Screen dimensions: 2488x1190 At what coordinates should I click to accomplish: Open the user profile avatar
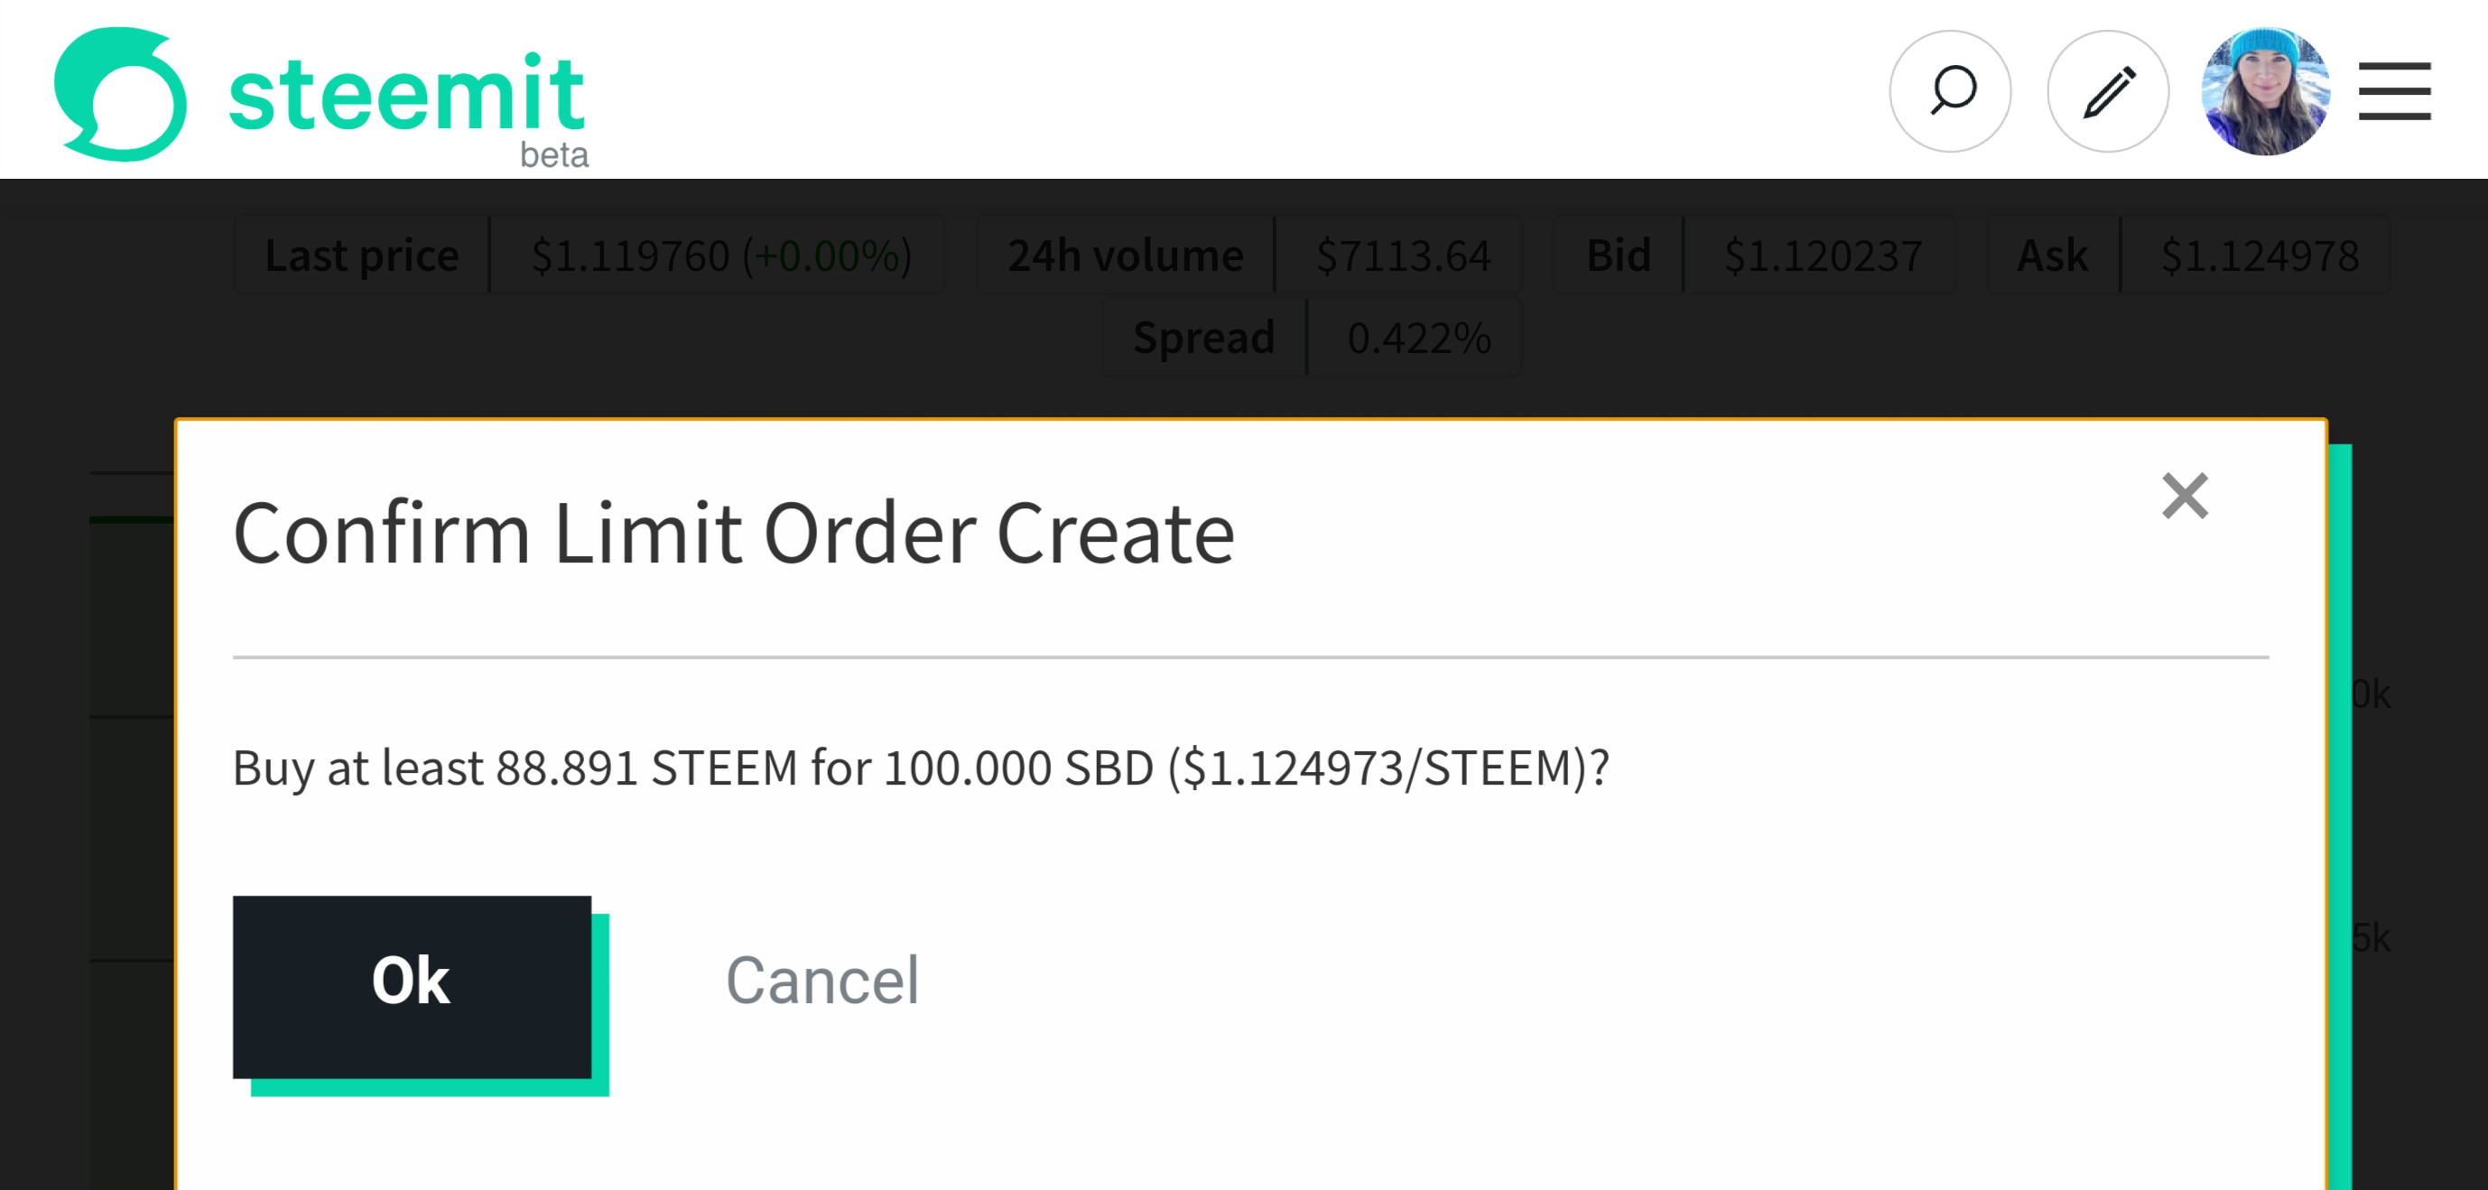(x=2265, y=92)
